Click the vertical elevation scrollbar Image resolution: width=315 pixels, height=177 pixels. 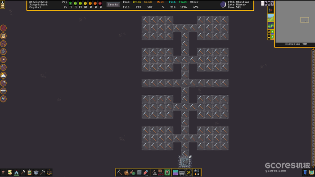point(313,108)
